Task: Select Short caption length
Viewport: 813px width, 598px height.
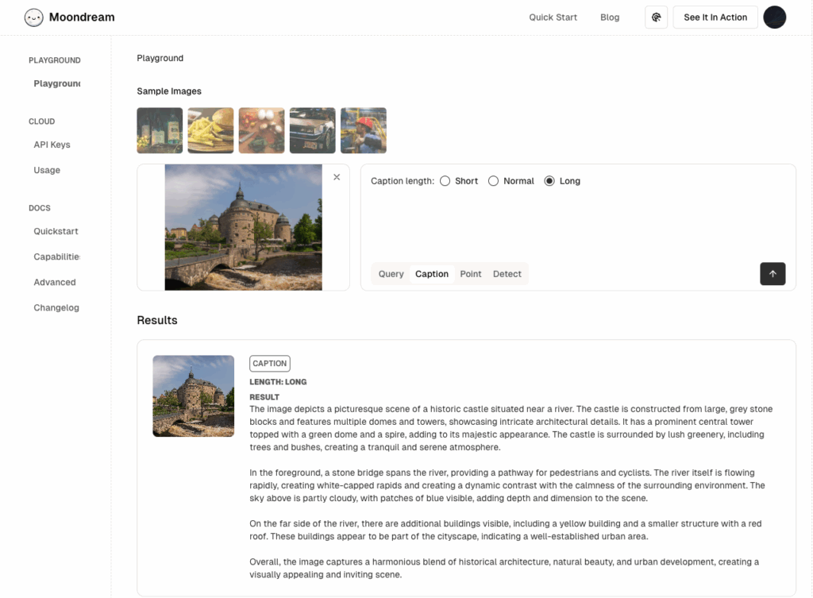Action: coord(445,181)
